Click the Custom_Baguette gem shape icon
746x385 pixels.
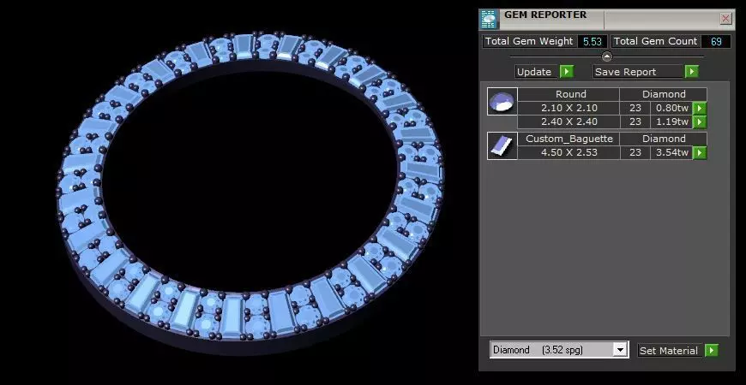pyautogui.click(x=502, y=145)
